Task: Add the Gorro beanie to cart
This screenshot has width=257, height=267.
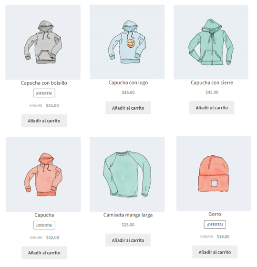Action: coord(215,252)
